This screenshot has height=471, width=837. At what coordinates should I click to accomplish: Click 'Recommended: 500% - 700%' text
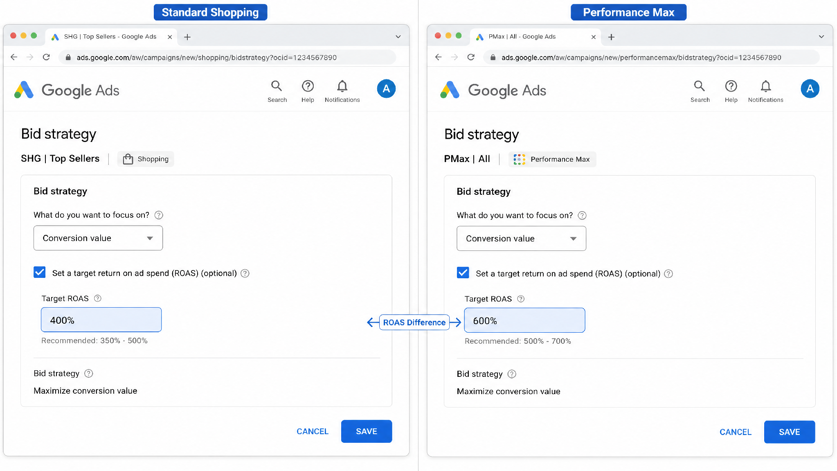[518, 341]
